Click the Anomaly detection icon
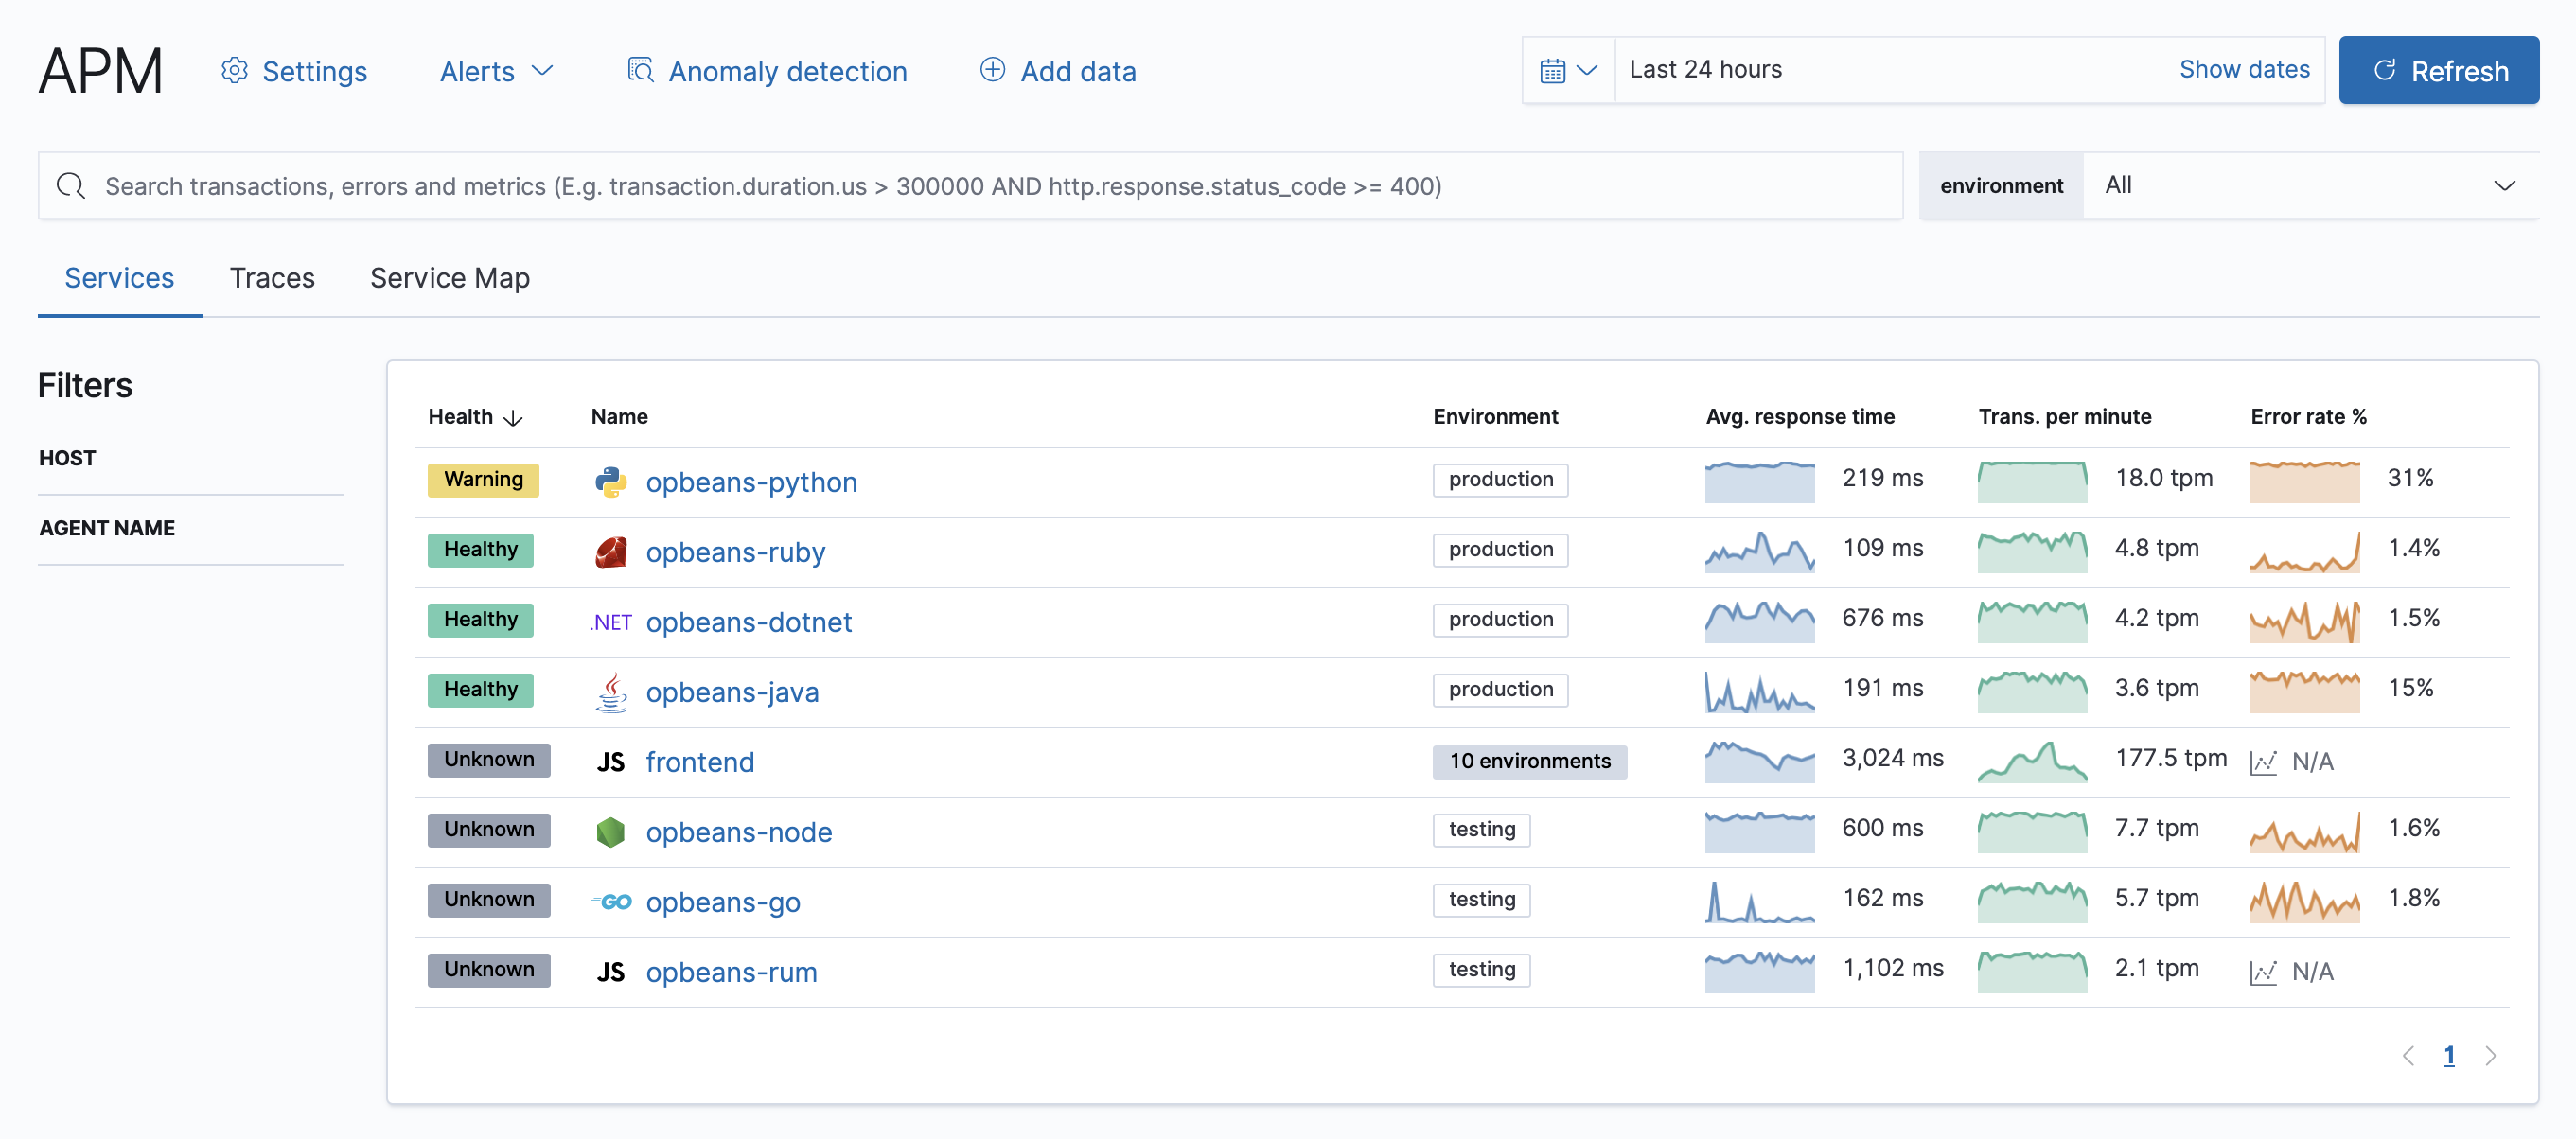This screenshot has height=1139, width=2576. 640,71
